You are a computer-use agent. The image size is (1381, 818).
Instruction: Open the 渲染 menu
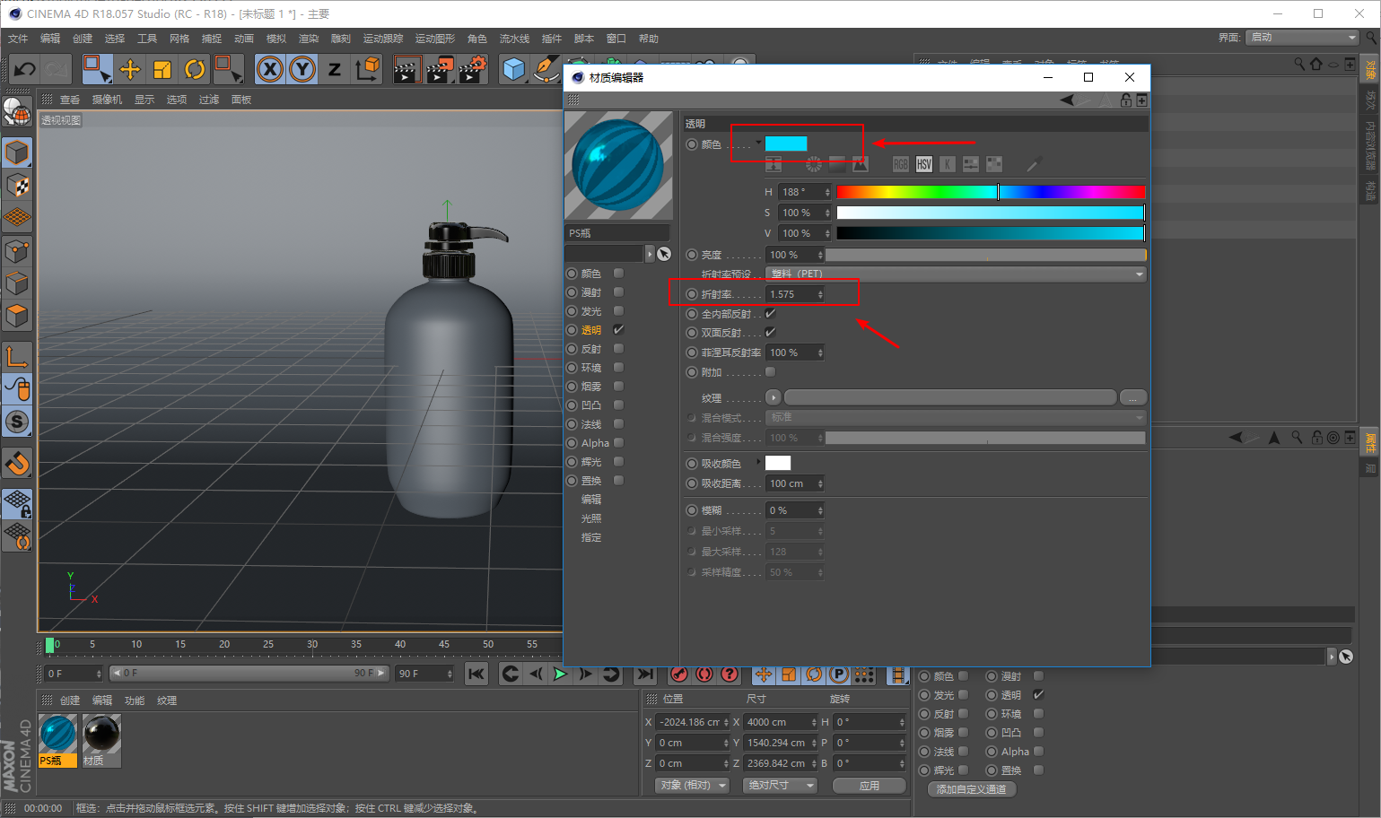pyautogui.click(x=309, y=39)
